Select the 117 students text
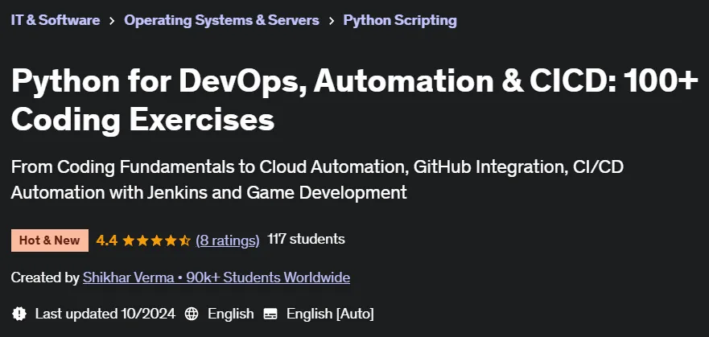Image resolution: width=709 pixels, height=337 pixels. [x=306, y=240]
